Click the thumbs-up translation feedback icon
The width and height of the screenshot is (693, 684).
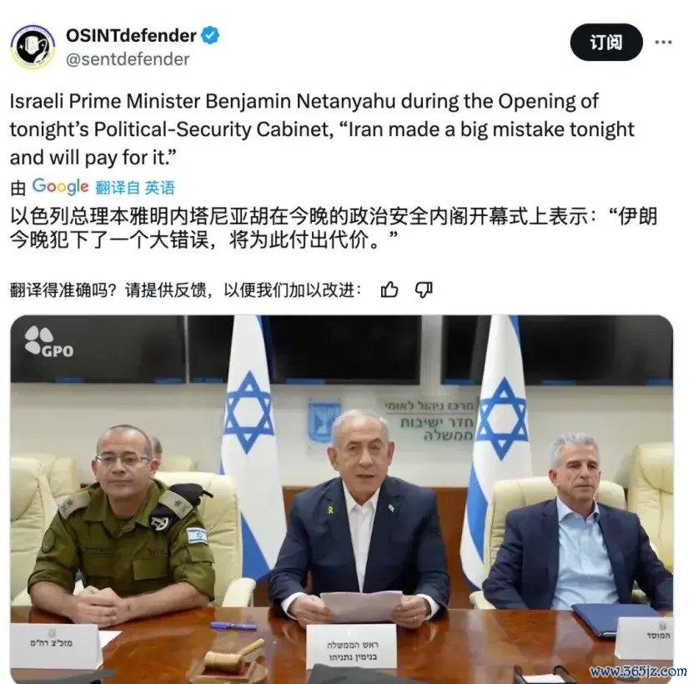[389, 290]
